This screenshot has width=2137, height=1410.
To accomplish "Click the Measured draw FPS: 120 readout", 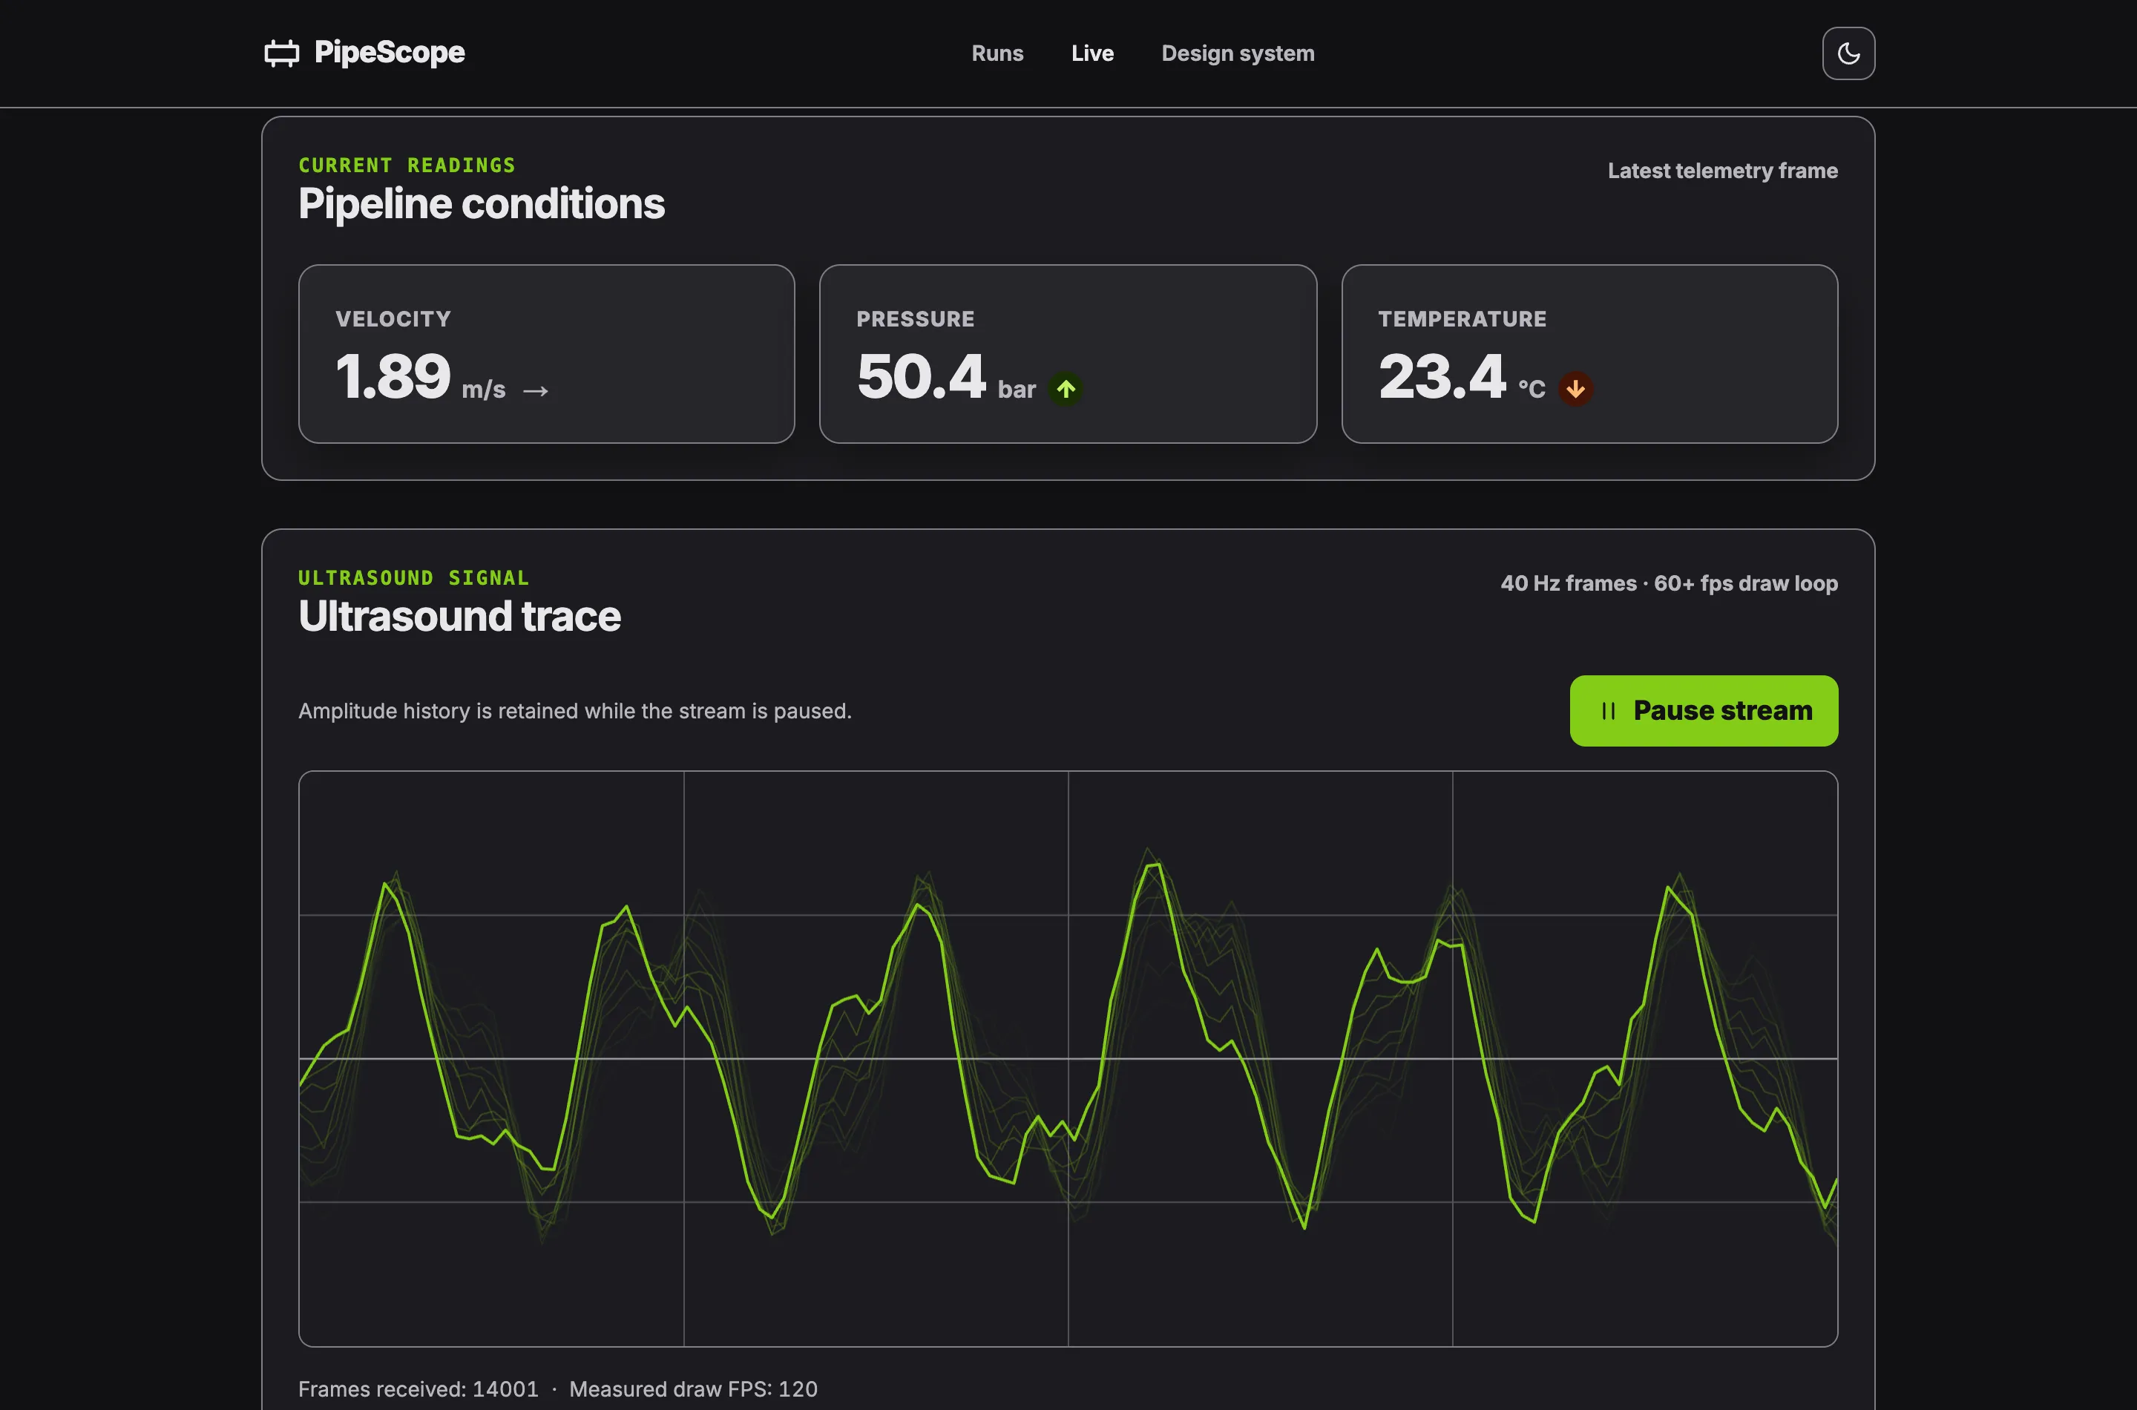I will click(x=693, y=1389).
